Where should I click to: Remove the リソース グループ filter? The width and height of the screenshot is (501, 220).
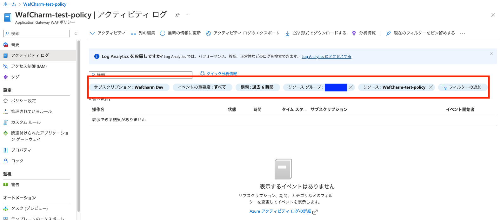tap(351, 87)
